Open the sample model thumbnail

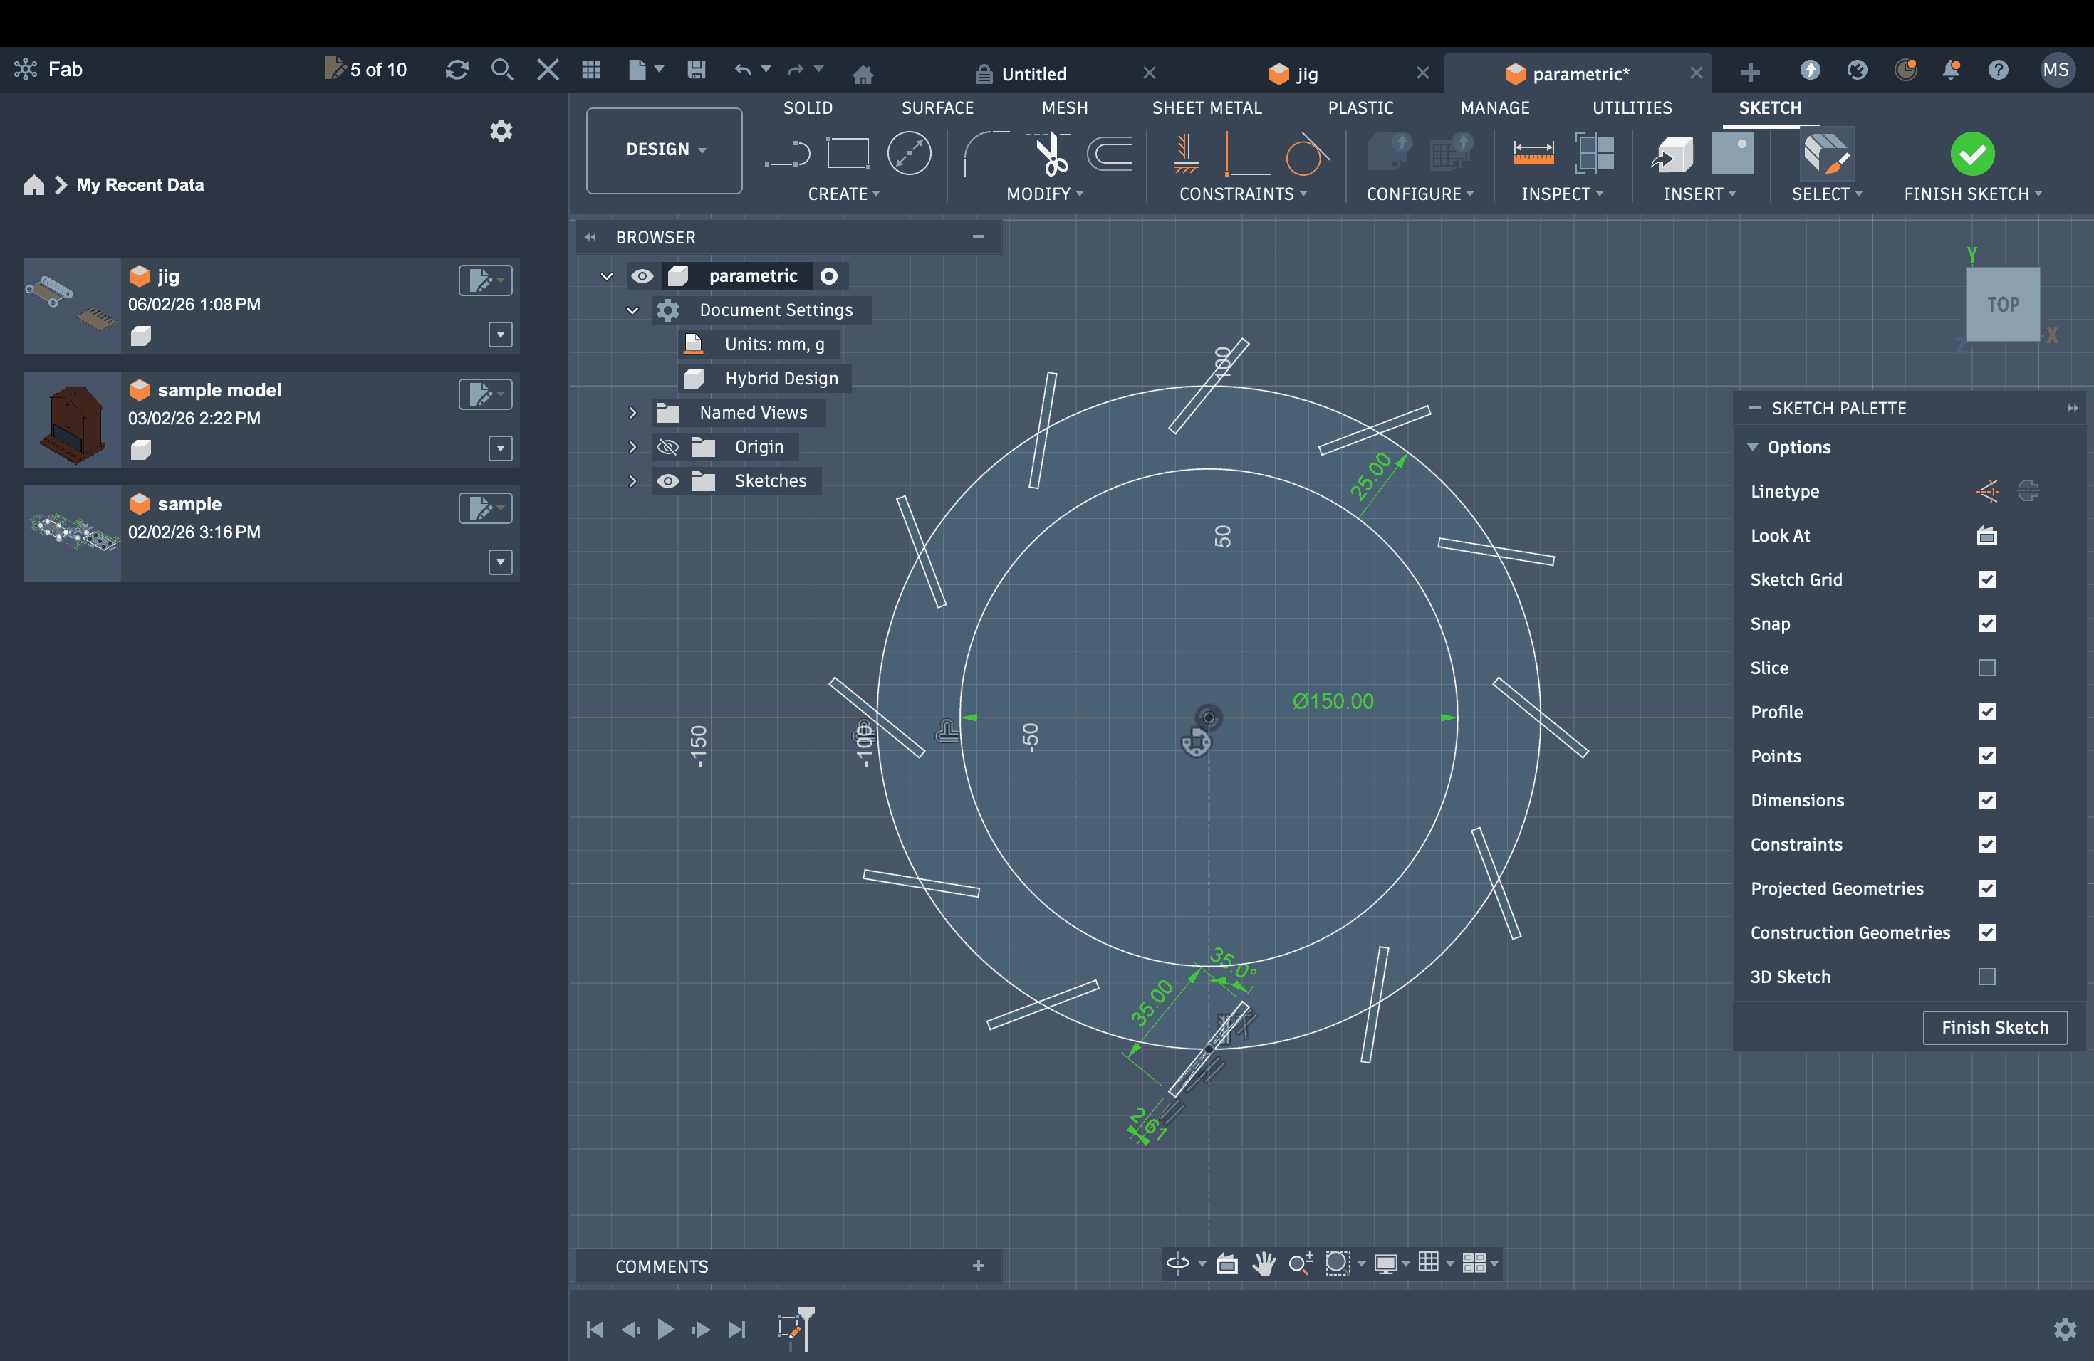(x=72, y=419)
